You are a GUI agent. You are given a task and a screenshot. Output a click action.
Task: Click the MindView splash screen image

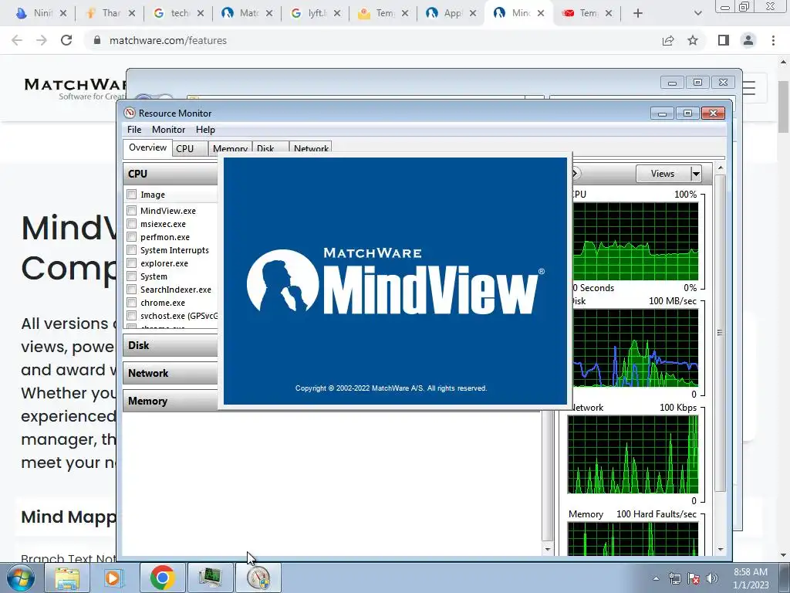tap(395, 281)
